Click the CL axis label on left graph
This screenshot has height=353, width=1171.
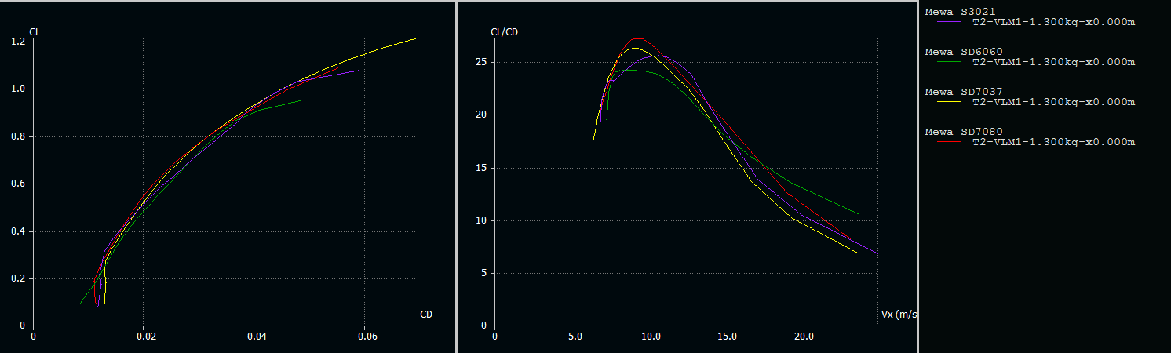(35, 31)
